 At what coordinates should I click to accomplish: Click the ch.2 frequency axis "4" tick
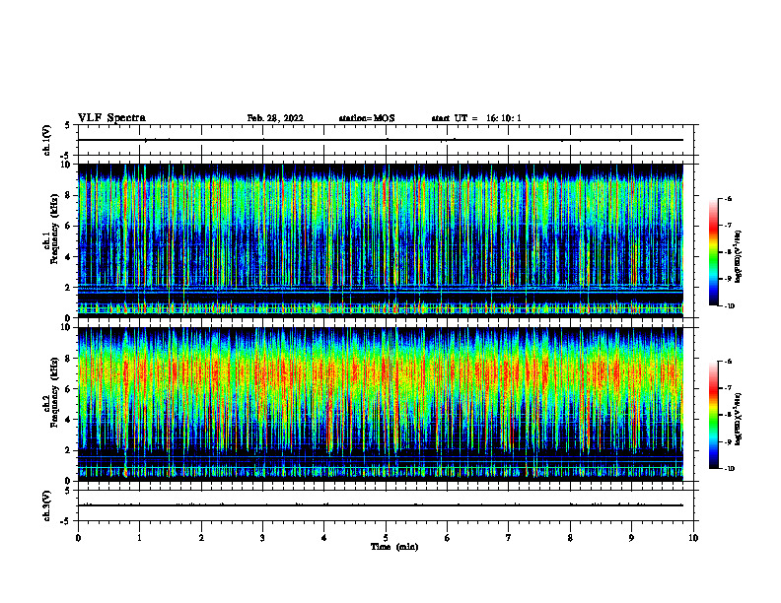[68, 420]
